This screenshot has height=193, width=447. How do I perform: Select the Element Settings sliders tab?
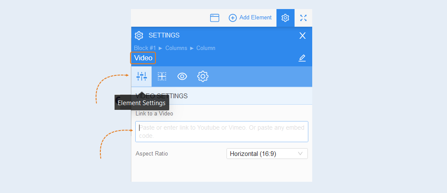click(141, 76)
